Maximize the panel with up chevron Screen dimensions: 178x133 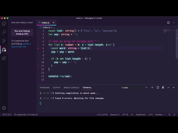click(168, 88)
